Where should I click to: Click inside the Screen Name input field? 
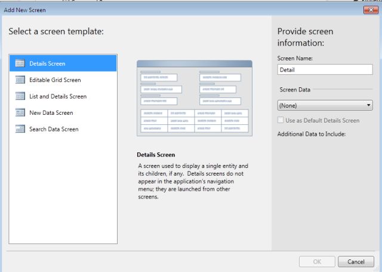pyautogui.click(x=325, y=69)
